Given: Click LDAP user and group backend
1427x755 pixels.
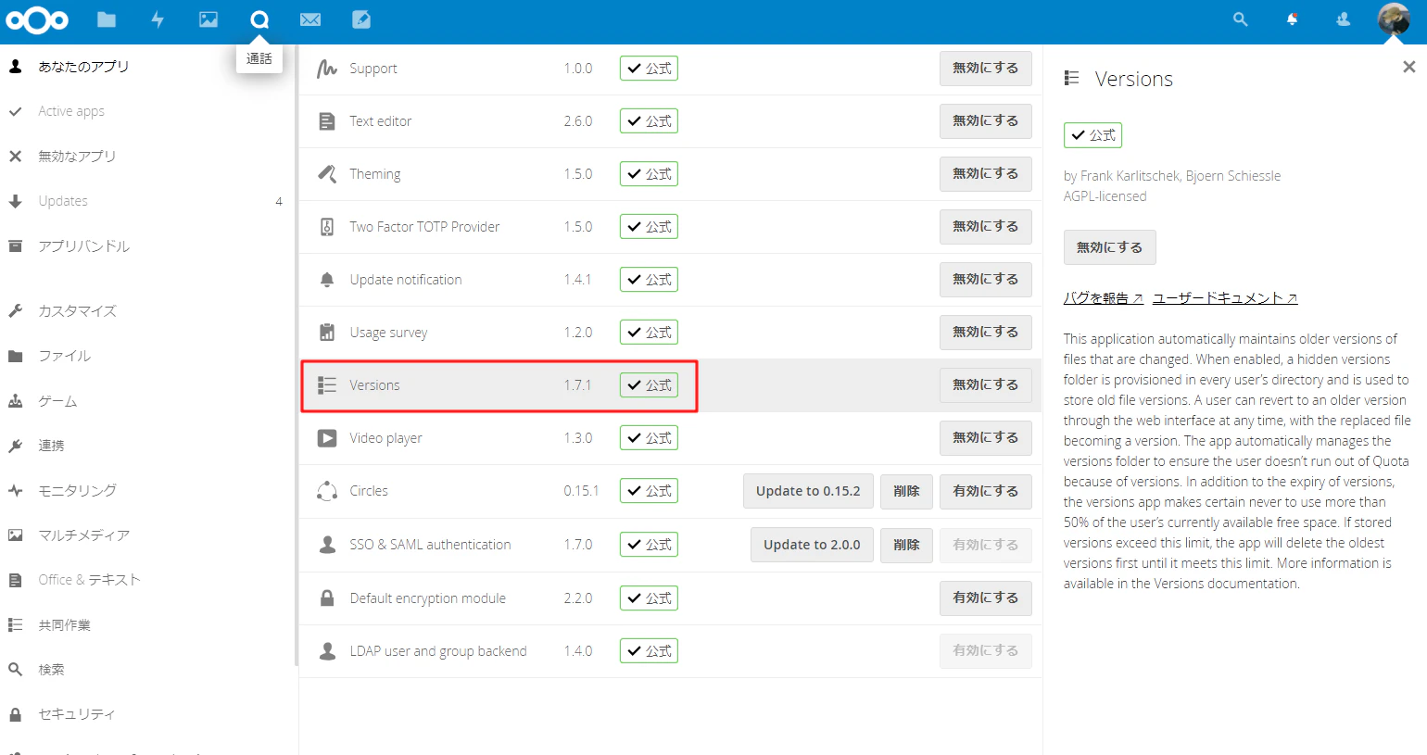Looking at the screenshot, I should [438, 651].
